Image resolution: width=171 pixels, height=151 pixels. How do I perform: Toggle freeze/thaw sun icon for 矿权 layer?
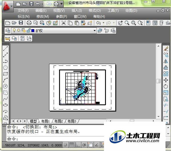click(x=19, y=30)
